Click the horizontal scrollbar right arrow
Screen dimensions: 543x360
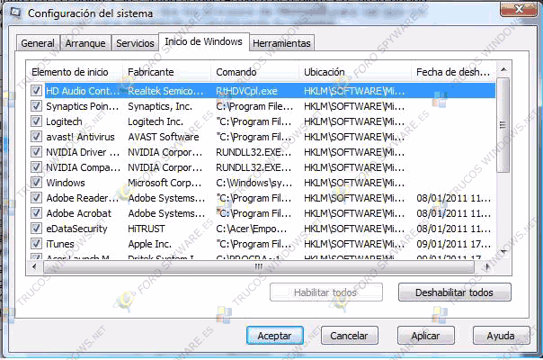(487, 266)
